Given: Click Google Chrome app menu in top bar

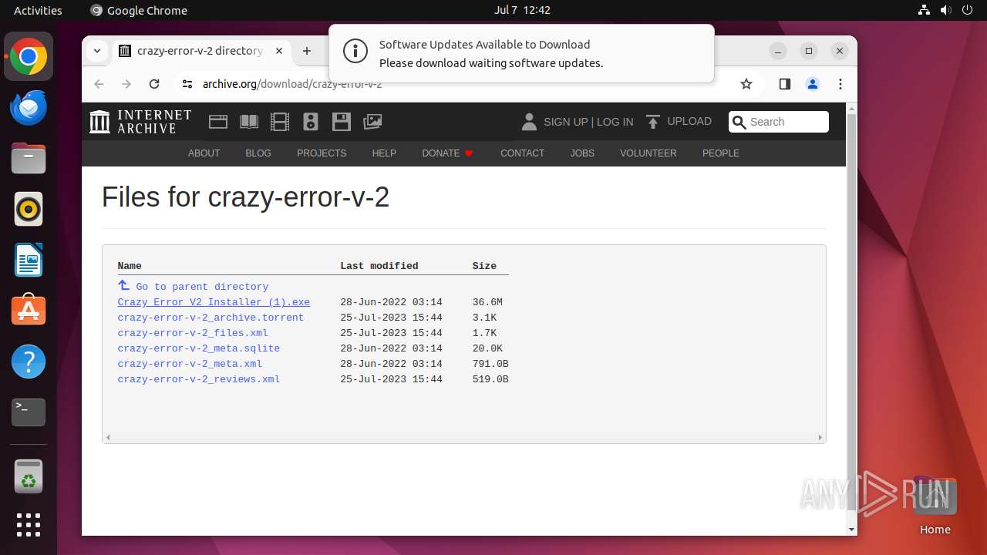Looking at the screenshot, I should pos(139,10).
